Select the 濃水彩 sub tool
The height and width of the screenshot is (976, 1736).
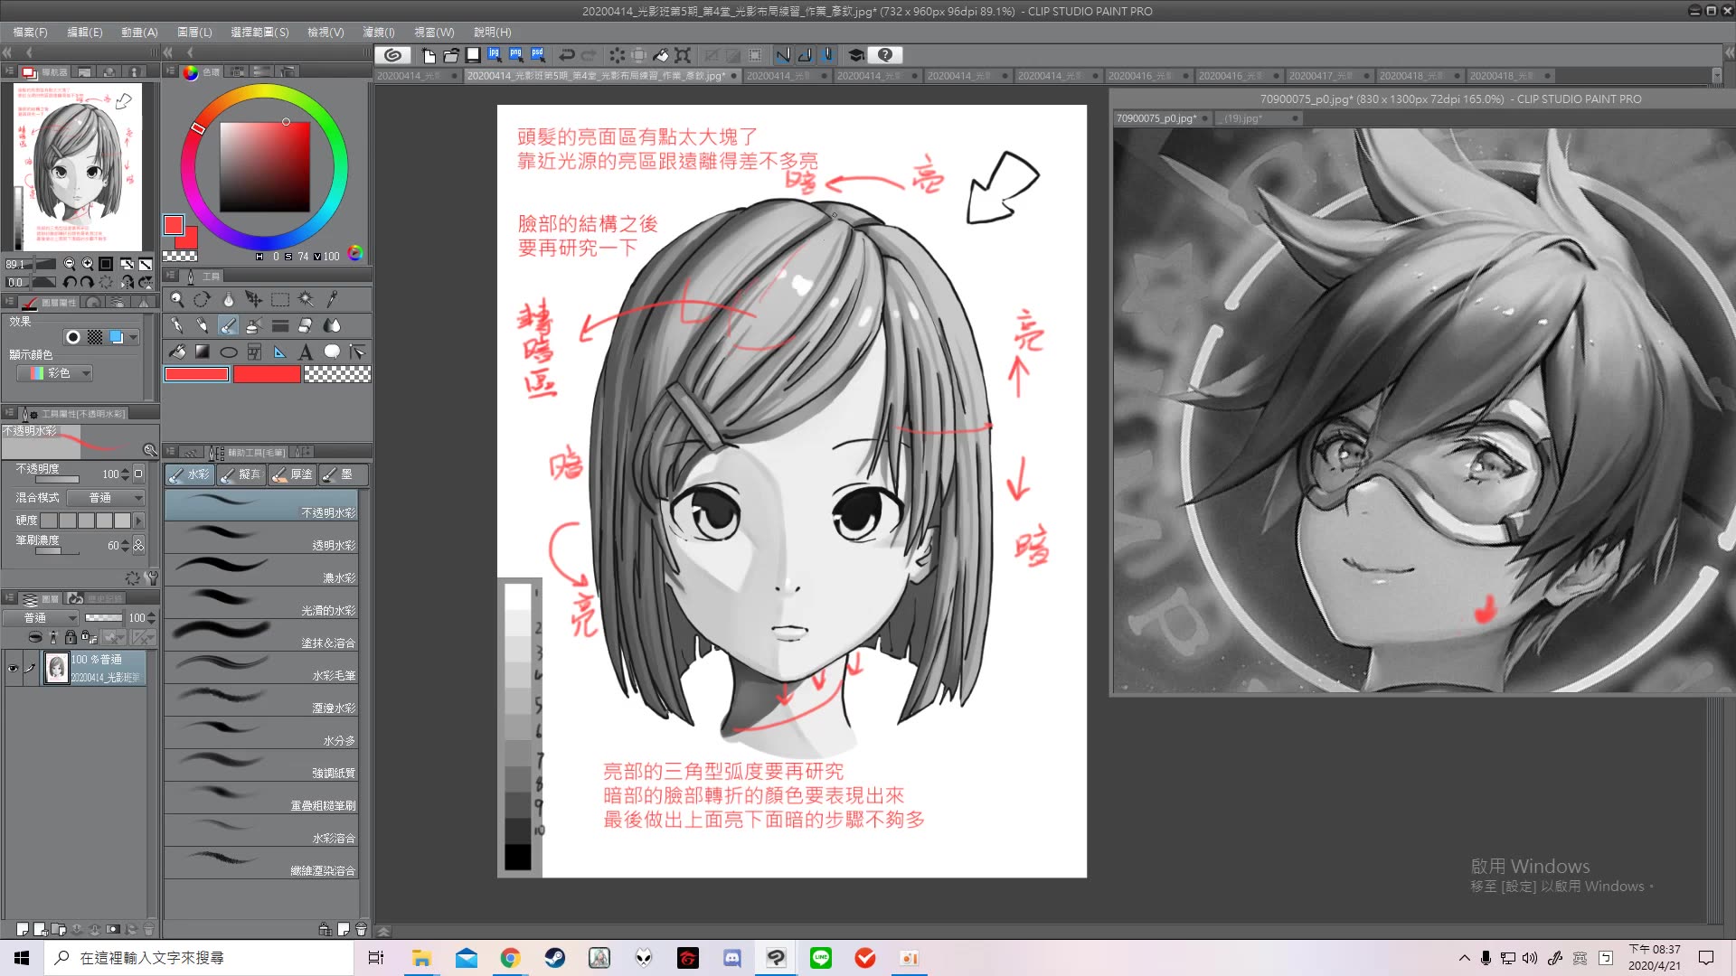[x=261, y=569]
